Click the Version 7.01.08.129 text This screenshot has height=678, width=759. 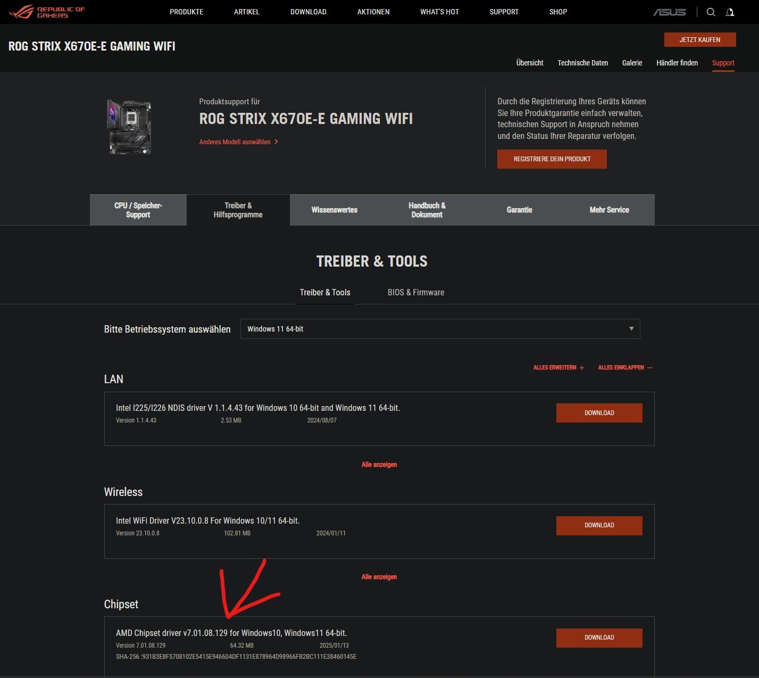[x=141, y=646]
